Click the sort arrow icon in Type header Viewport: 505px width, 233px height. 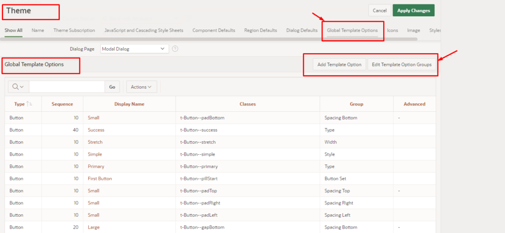30,104
